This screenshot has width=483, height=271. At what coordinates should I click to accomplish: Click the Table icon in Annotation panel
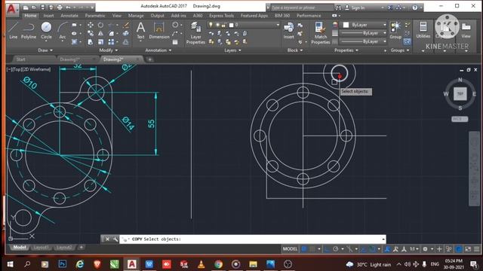175,42
